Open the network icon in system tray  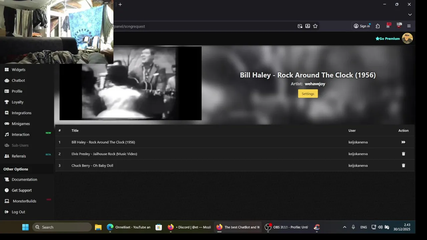click(x=374, y=227)
